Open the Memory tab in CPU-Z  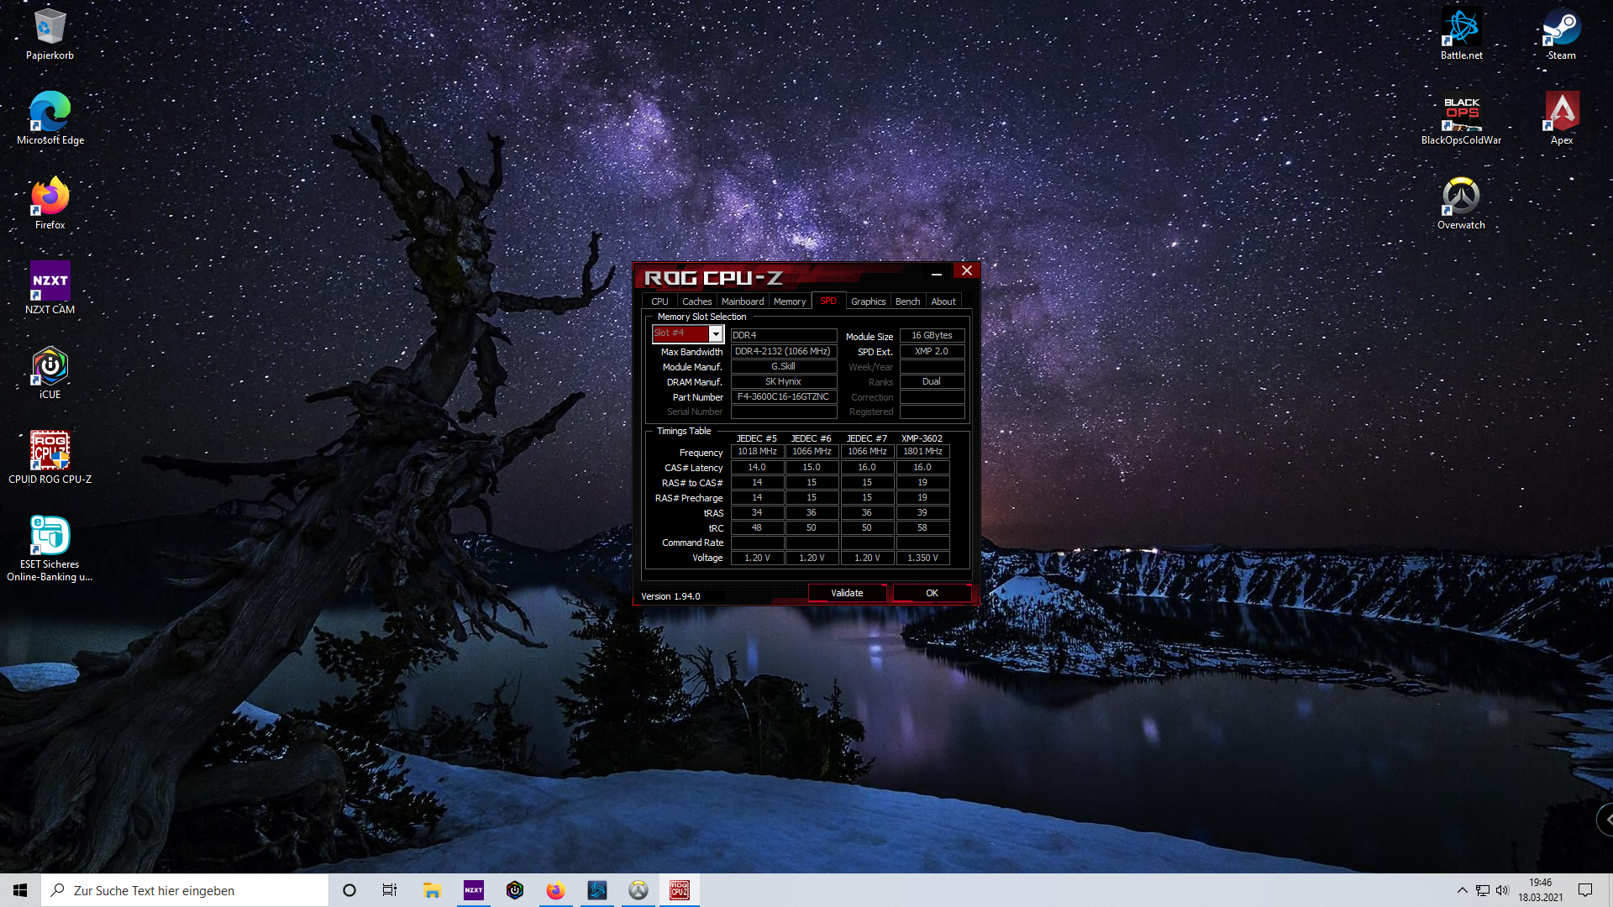pyautogui.click(x=789, y=301)
